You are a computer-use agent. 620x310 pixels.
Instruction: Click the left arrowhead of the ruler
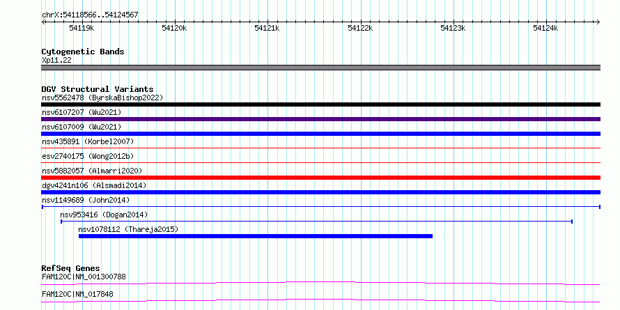tap(43, 22)
